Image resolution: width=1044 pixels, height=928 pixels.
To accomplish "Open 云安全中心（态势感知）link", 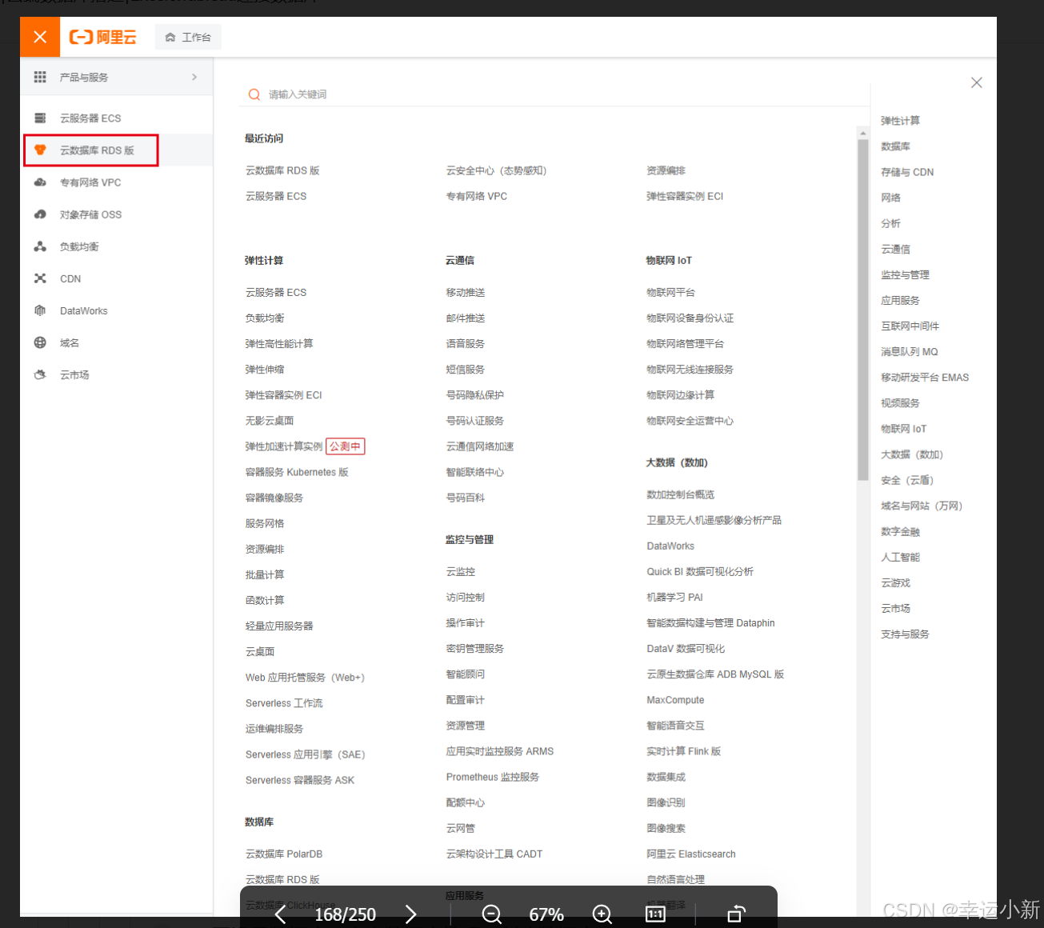I will coord(496,170).
